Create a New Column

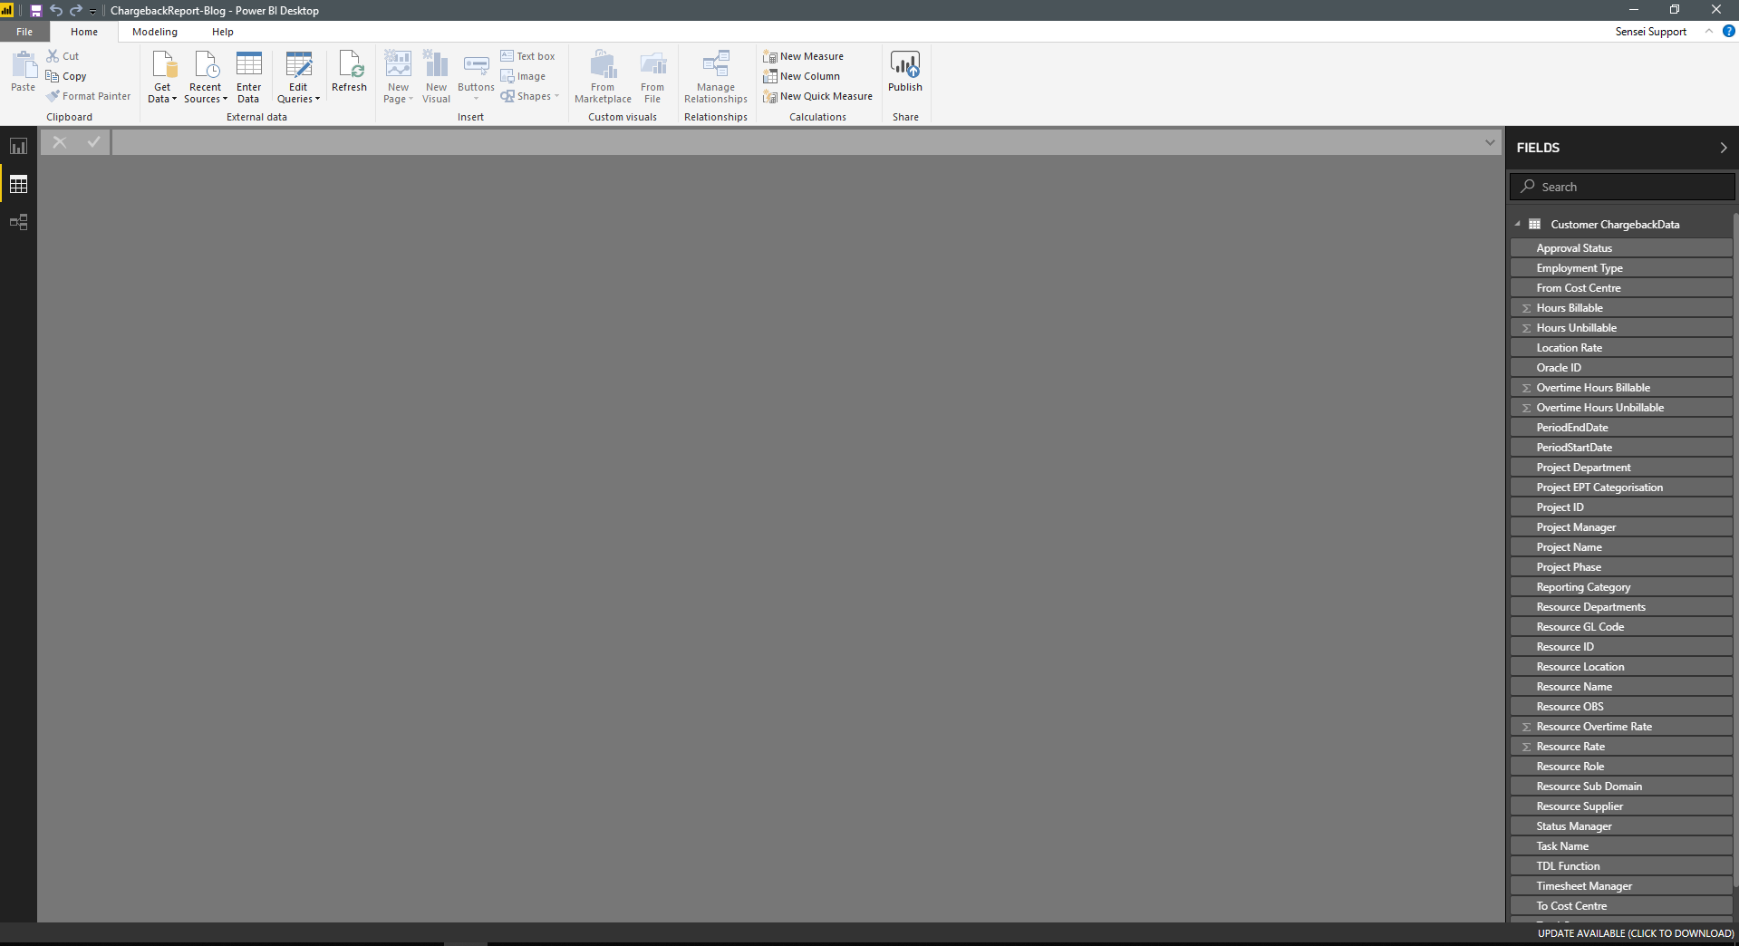click(802, 76)
